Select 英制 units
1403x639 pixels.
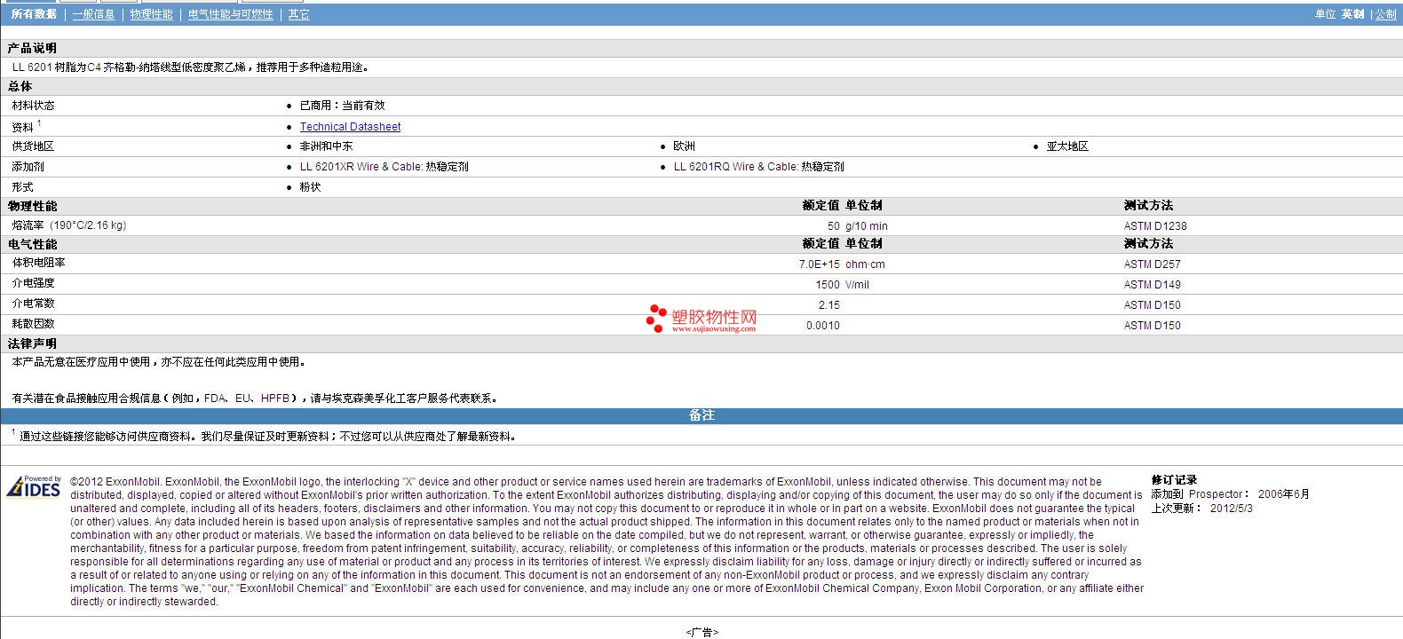click(1352, 14)
